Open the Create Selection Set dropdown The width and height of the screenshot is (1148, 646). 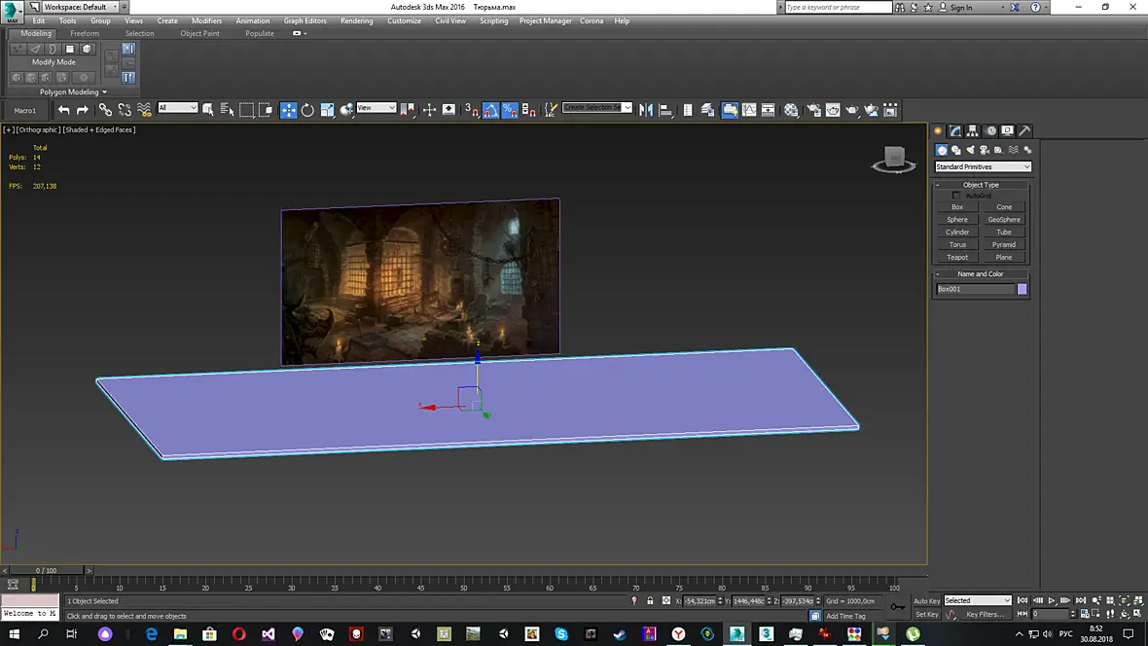[596, 108]
